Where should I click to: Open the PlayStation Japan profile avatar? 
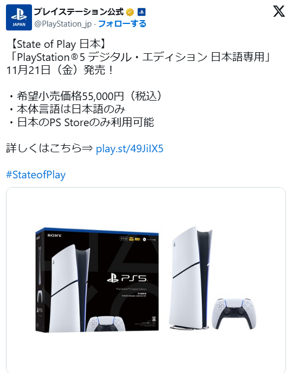[19, 17]
